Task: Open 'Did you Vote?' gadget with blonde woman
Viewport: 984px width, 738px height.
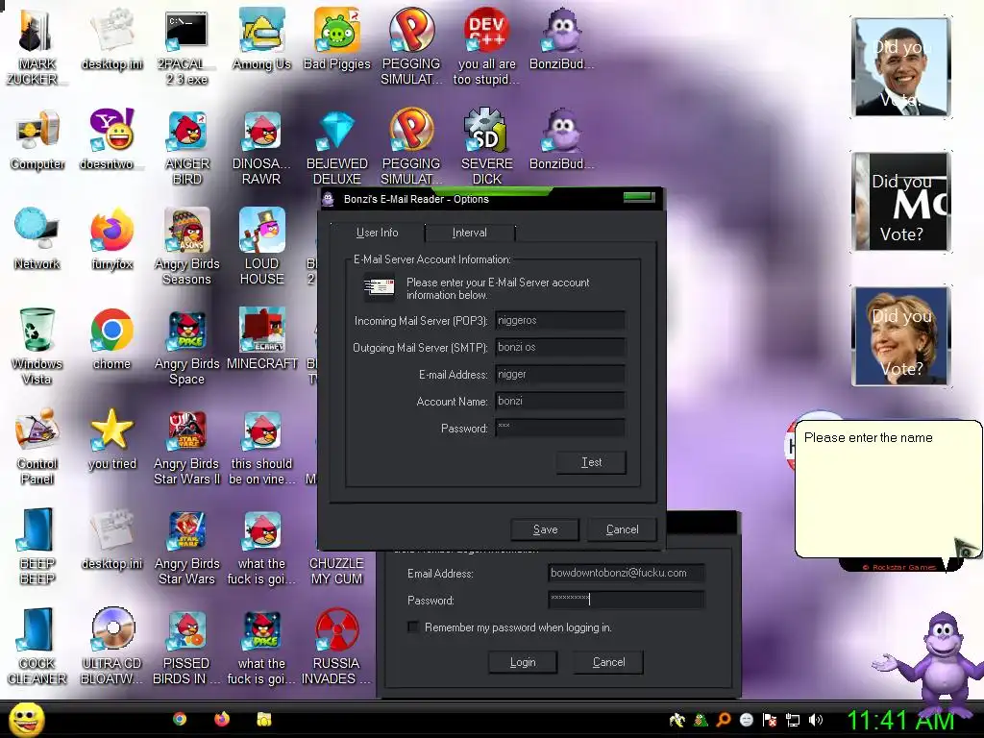Action: tap(901, 335)
